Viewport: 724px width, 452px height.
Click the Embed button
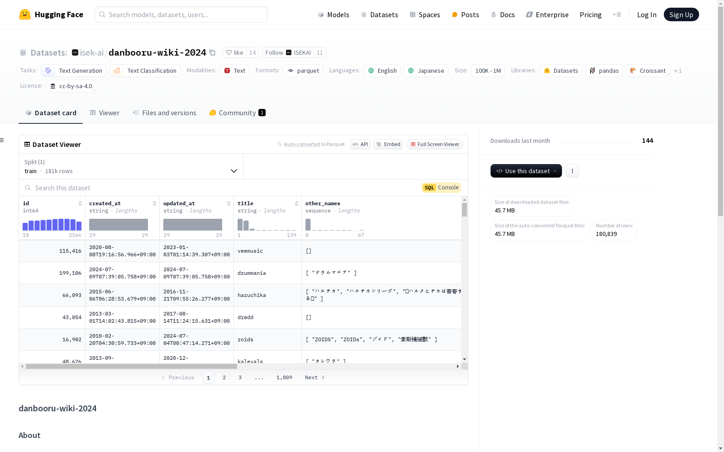tap(388, 144)
